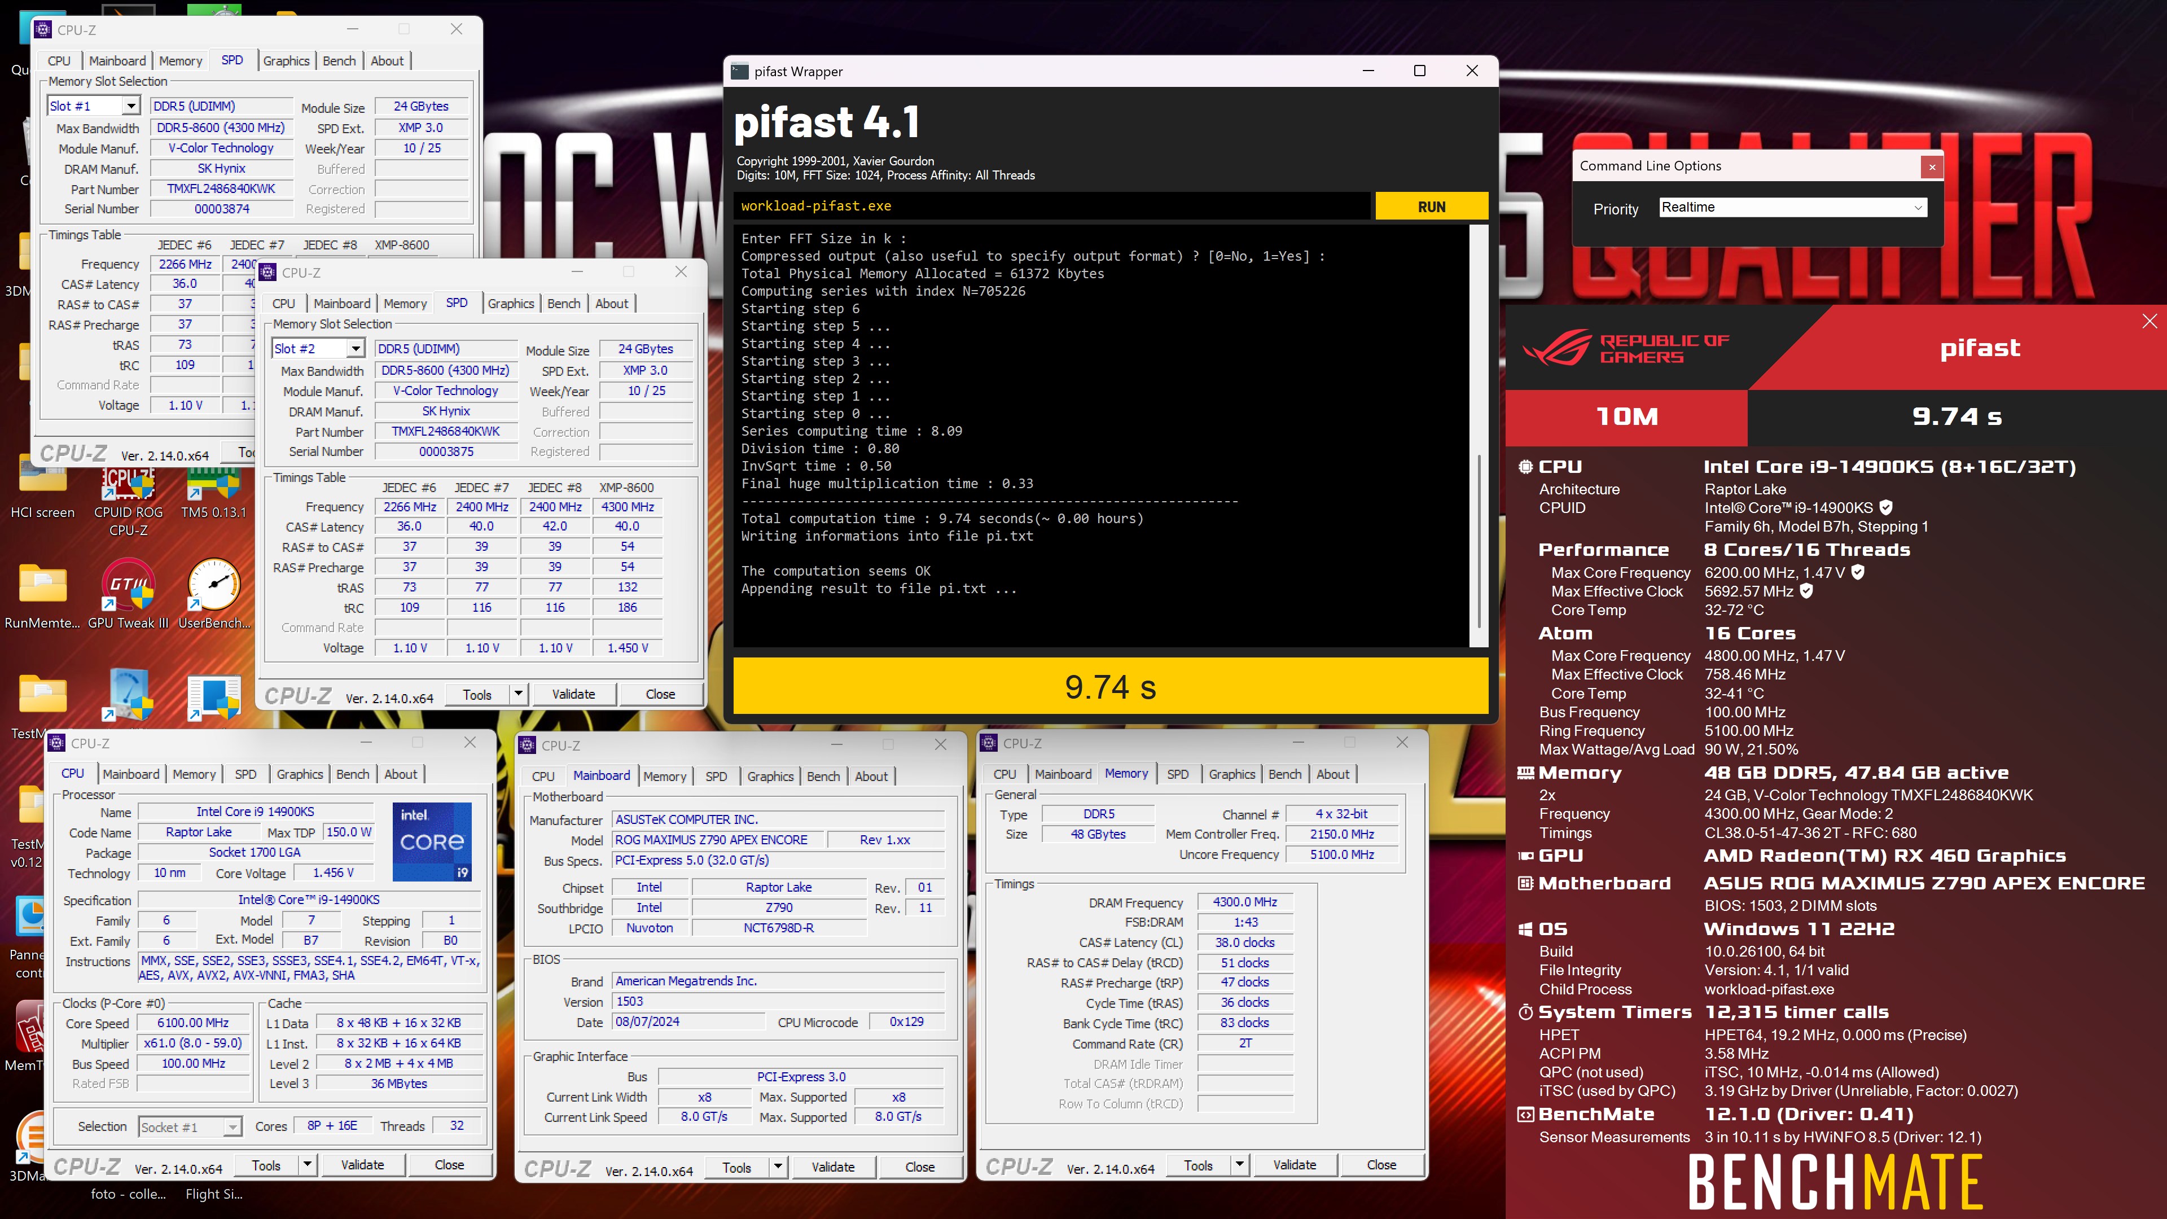This screenshot has height=1219, width=2167.
Task: Expand Tools arrow in Mainboard CPU-Z window
Action: (x=778, y=1167)
